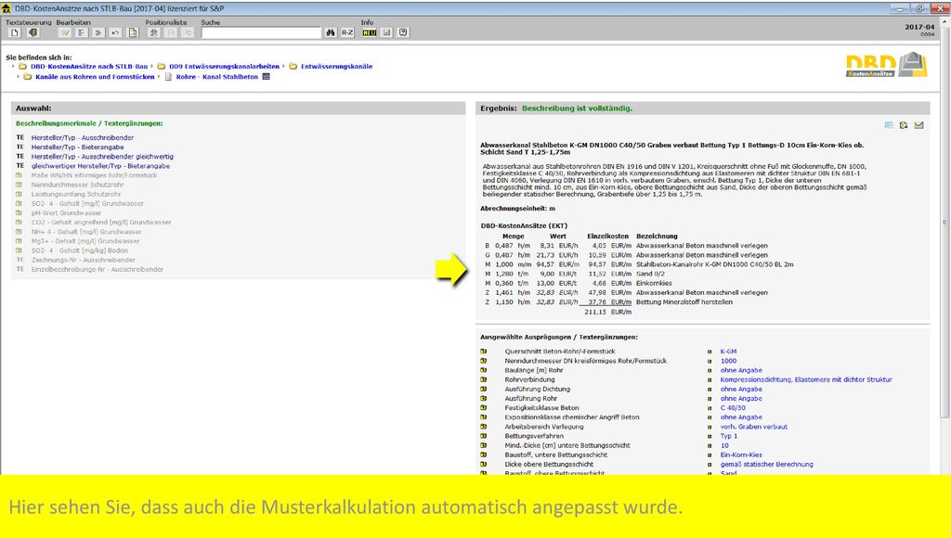
Task: Click greyed entry Leistungsumfang Schutzrohr
Action: click(x=76, y=194)
